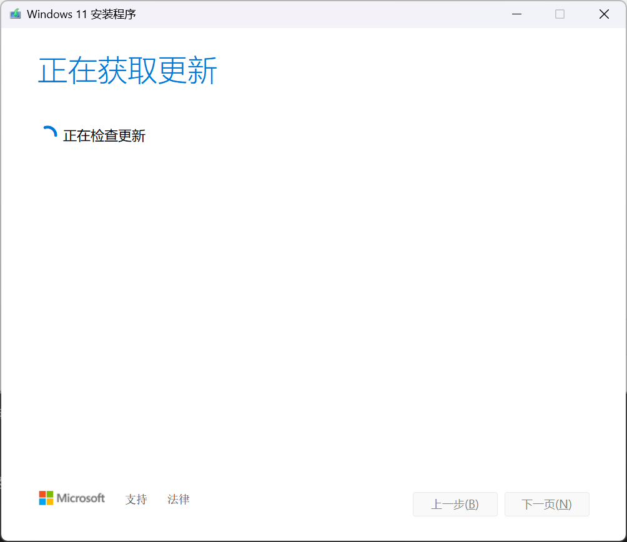Select the 正在检查更新 status text
This screenshot has height=542, width=627.
(x=104, y=136)
